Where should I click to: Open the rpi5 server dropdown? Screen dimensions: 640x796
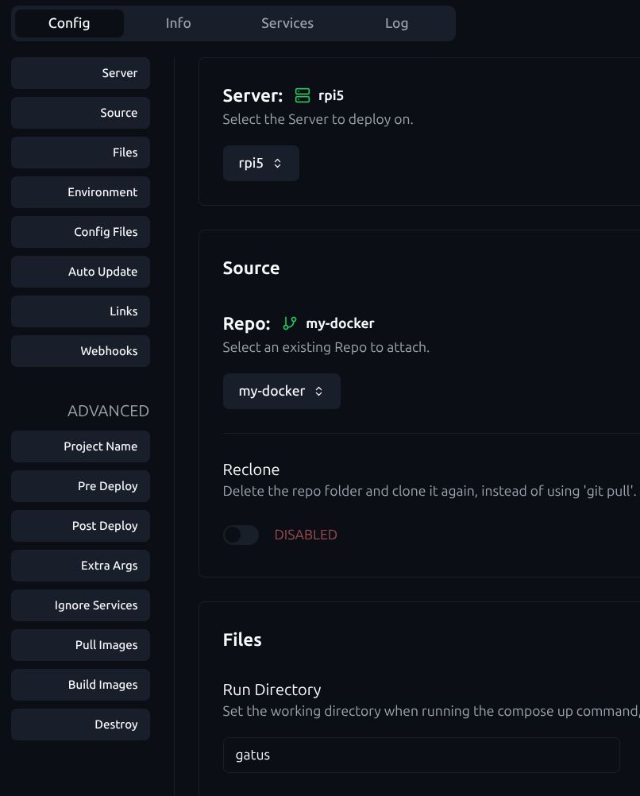[x=260, y=163]
